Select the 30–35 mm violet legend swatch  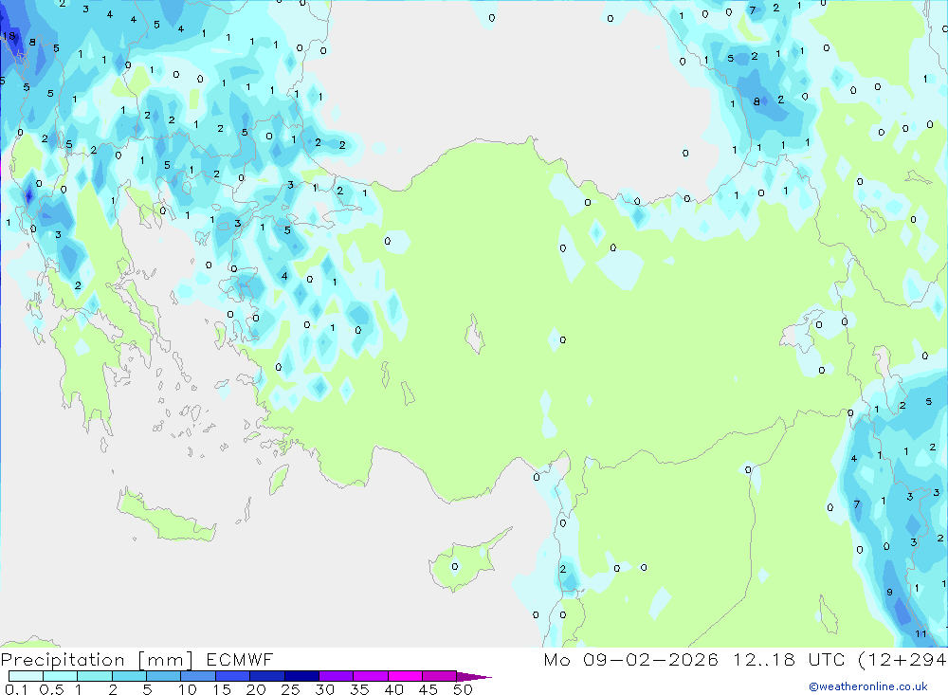pos(336,676)
